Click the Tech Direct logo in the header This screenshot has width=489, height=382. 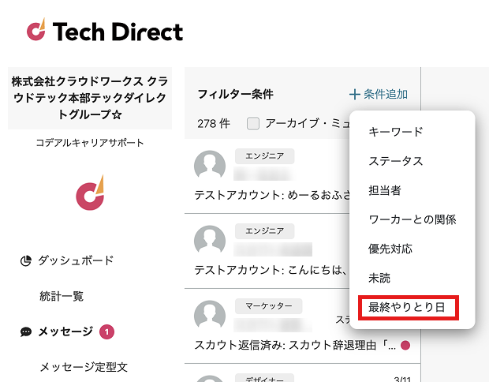coord(105,30)
